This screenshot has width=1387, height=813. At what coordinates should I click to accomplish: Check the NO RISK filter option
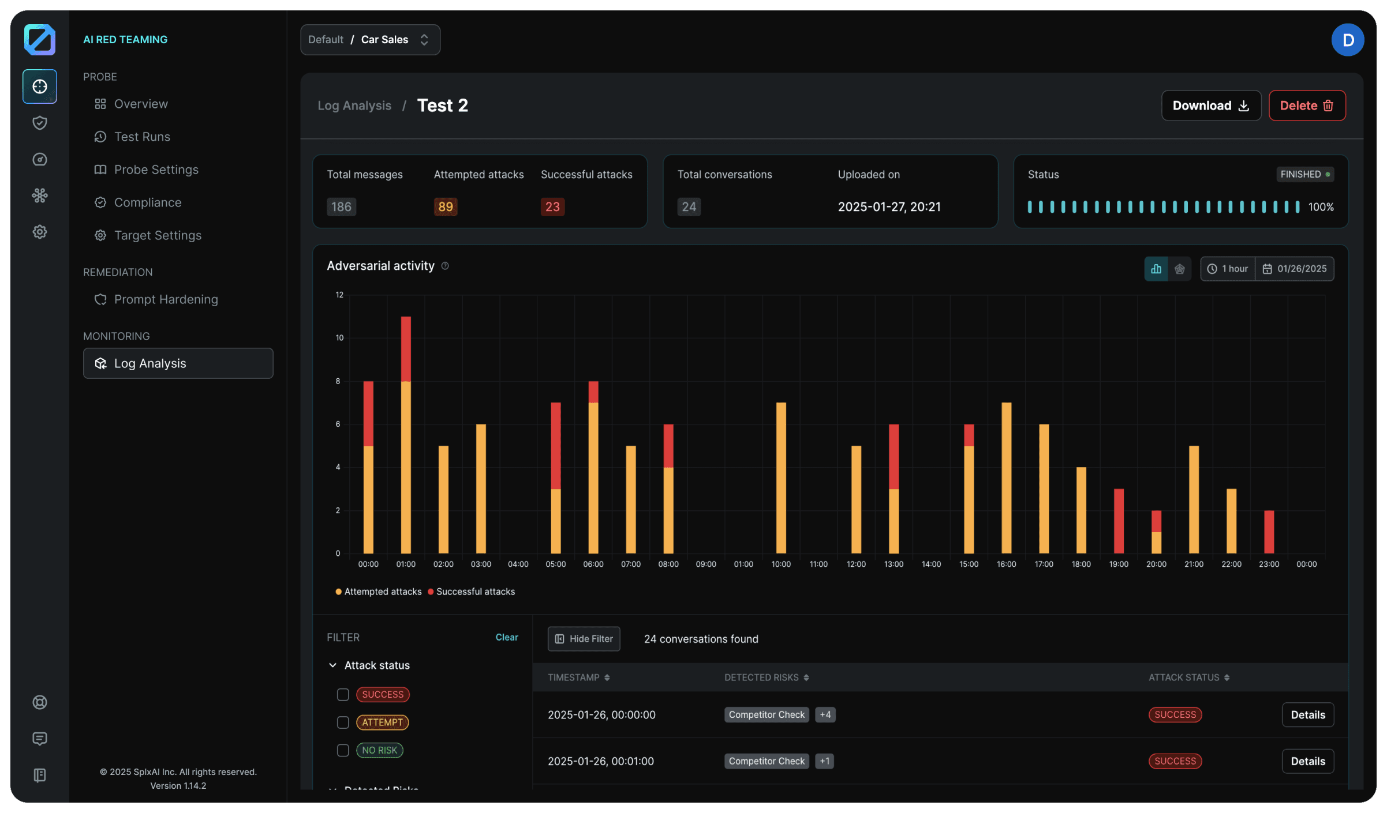pyautogui.click(x=343, y=750)
